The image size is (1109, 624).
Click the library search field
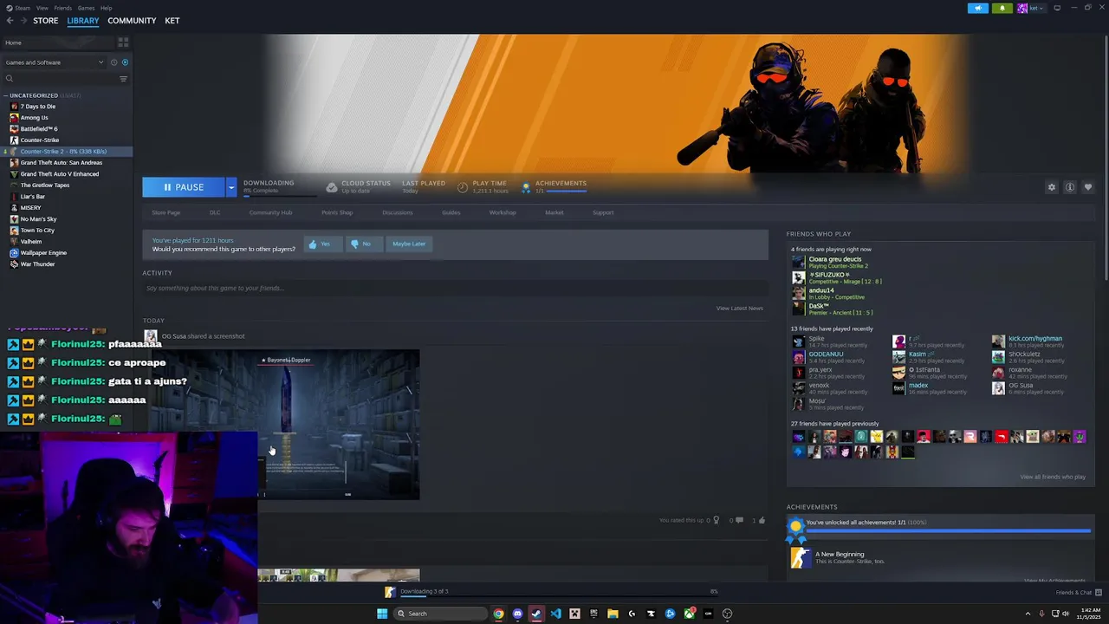tap(59, 79)
